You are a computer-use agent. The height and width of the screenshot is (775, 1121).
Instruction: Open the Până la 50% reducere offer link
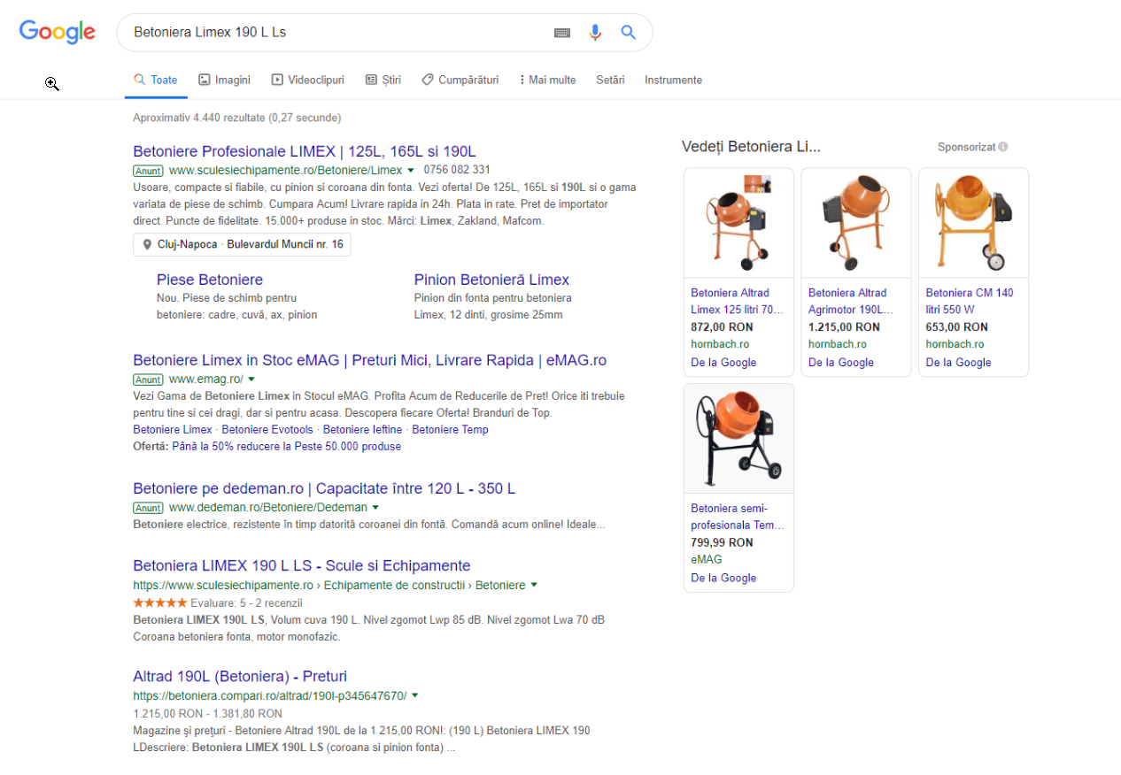(x=287, y=447)
